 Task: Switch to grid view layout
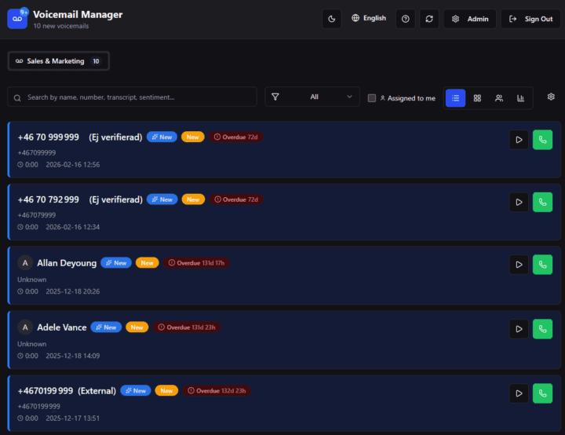coord(477,98)
